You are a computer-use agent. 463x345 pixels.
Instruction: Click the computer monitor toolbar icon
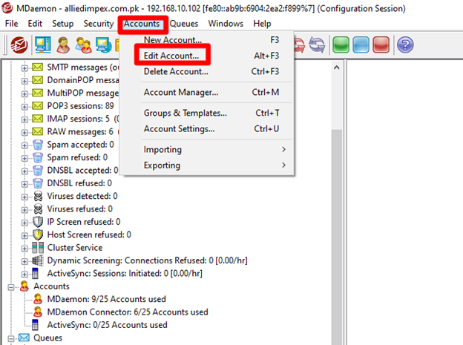(42, 45)
